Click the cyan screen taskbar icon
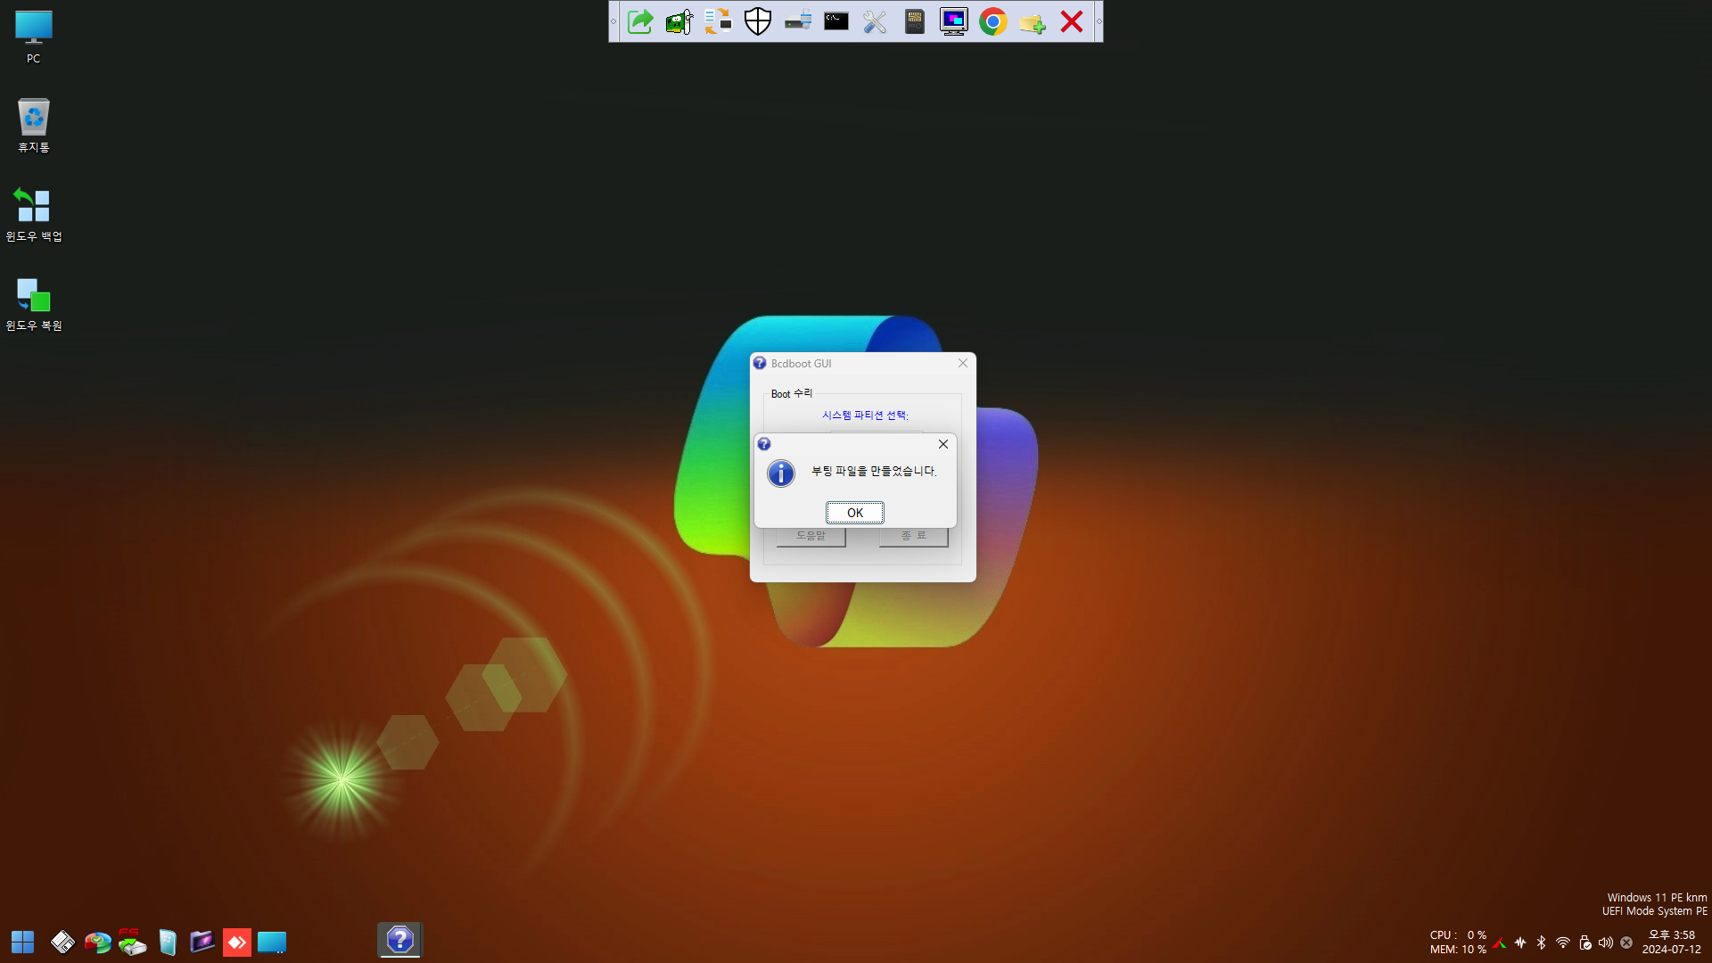 pyautogui.click(x=272, y=942)
